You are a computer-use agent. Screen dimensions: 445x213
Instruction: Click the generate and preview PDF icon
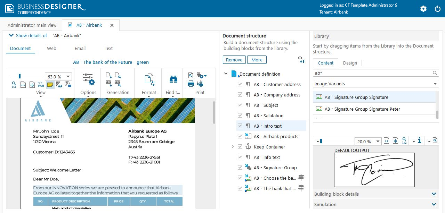coord(118,84)
